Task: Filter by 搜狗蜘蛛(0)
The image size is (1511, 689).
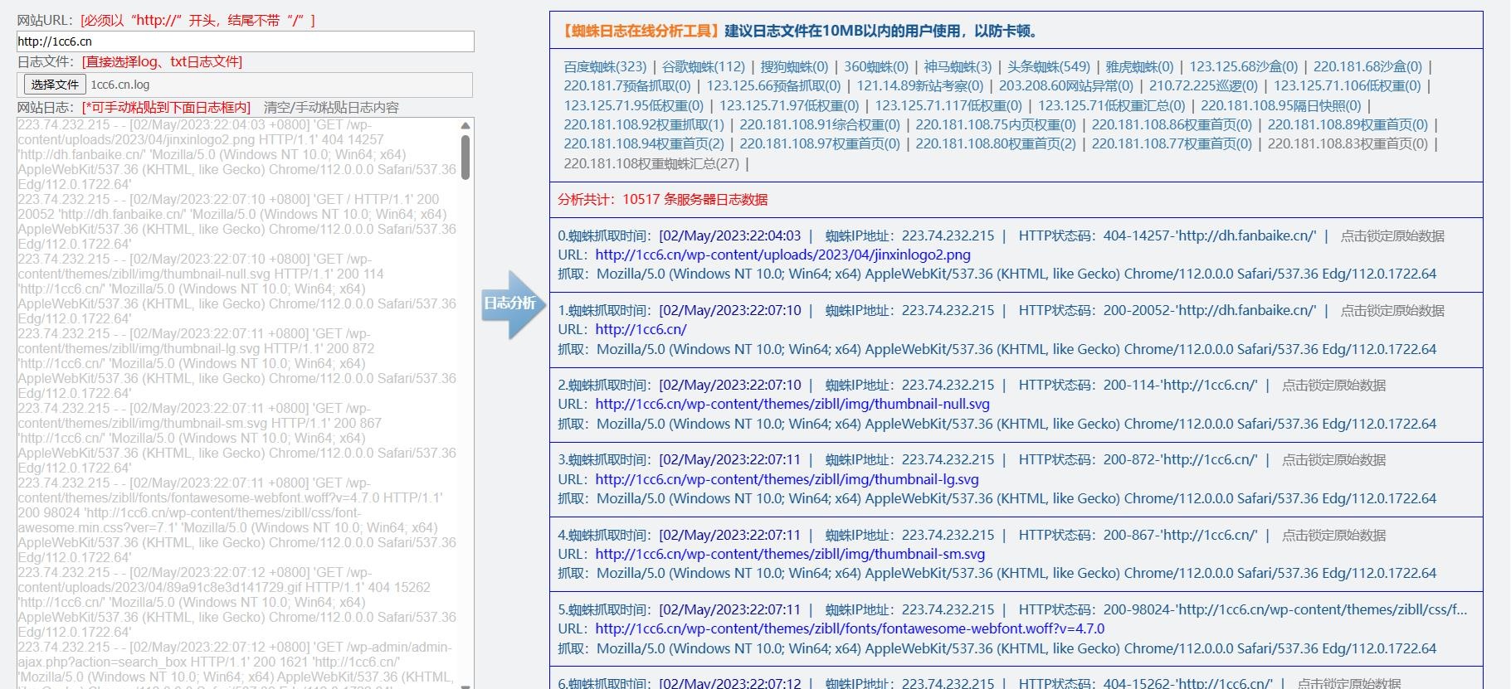Action: pos(794,66)
